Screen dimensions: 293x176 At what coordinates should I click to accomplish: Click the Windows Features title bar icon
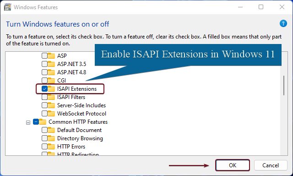coord(7,7)
